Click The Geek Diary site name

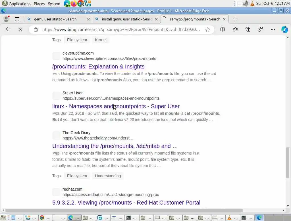76,133
